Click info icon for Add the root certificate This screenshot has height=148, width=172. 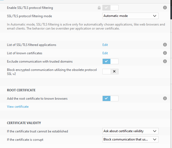tap(165, 99)
